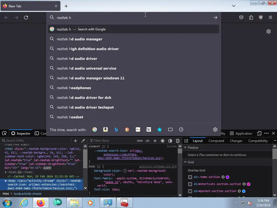
Task: Click the Search HTML input field
Action: click(36, 141)
